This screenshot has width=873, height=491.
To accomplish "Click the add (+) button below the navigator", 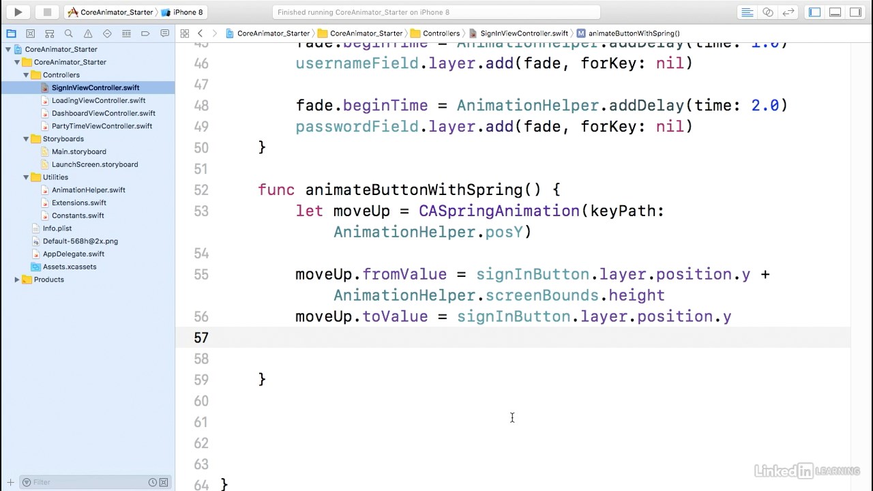I will pyautogui.click(x=10, y=482).
